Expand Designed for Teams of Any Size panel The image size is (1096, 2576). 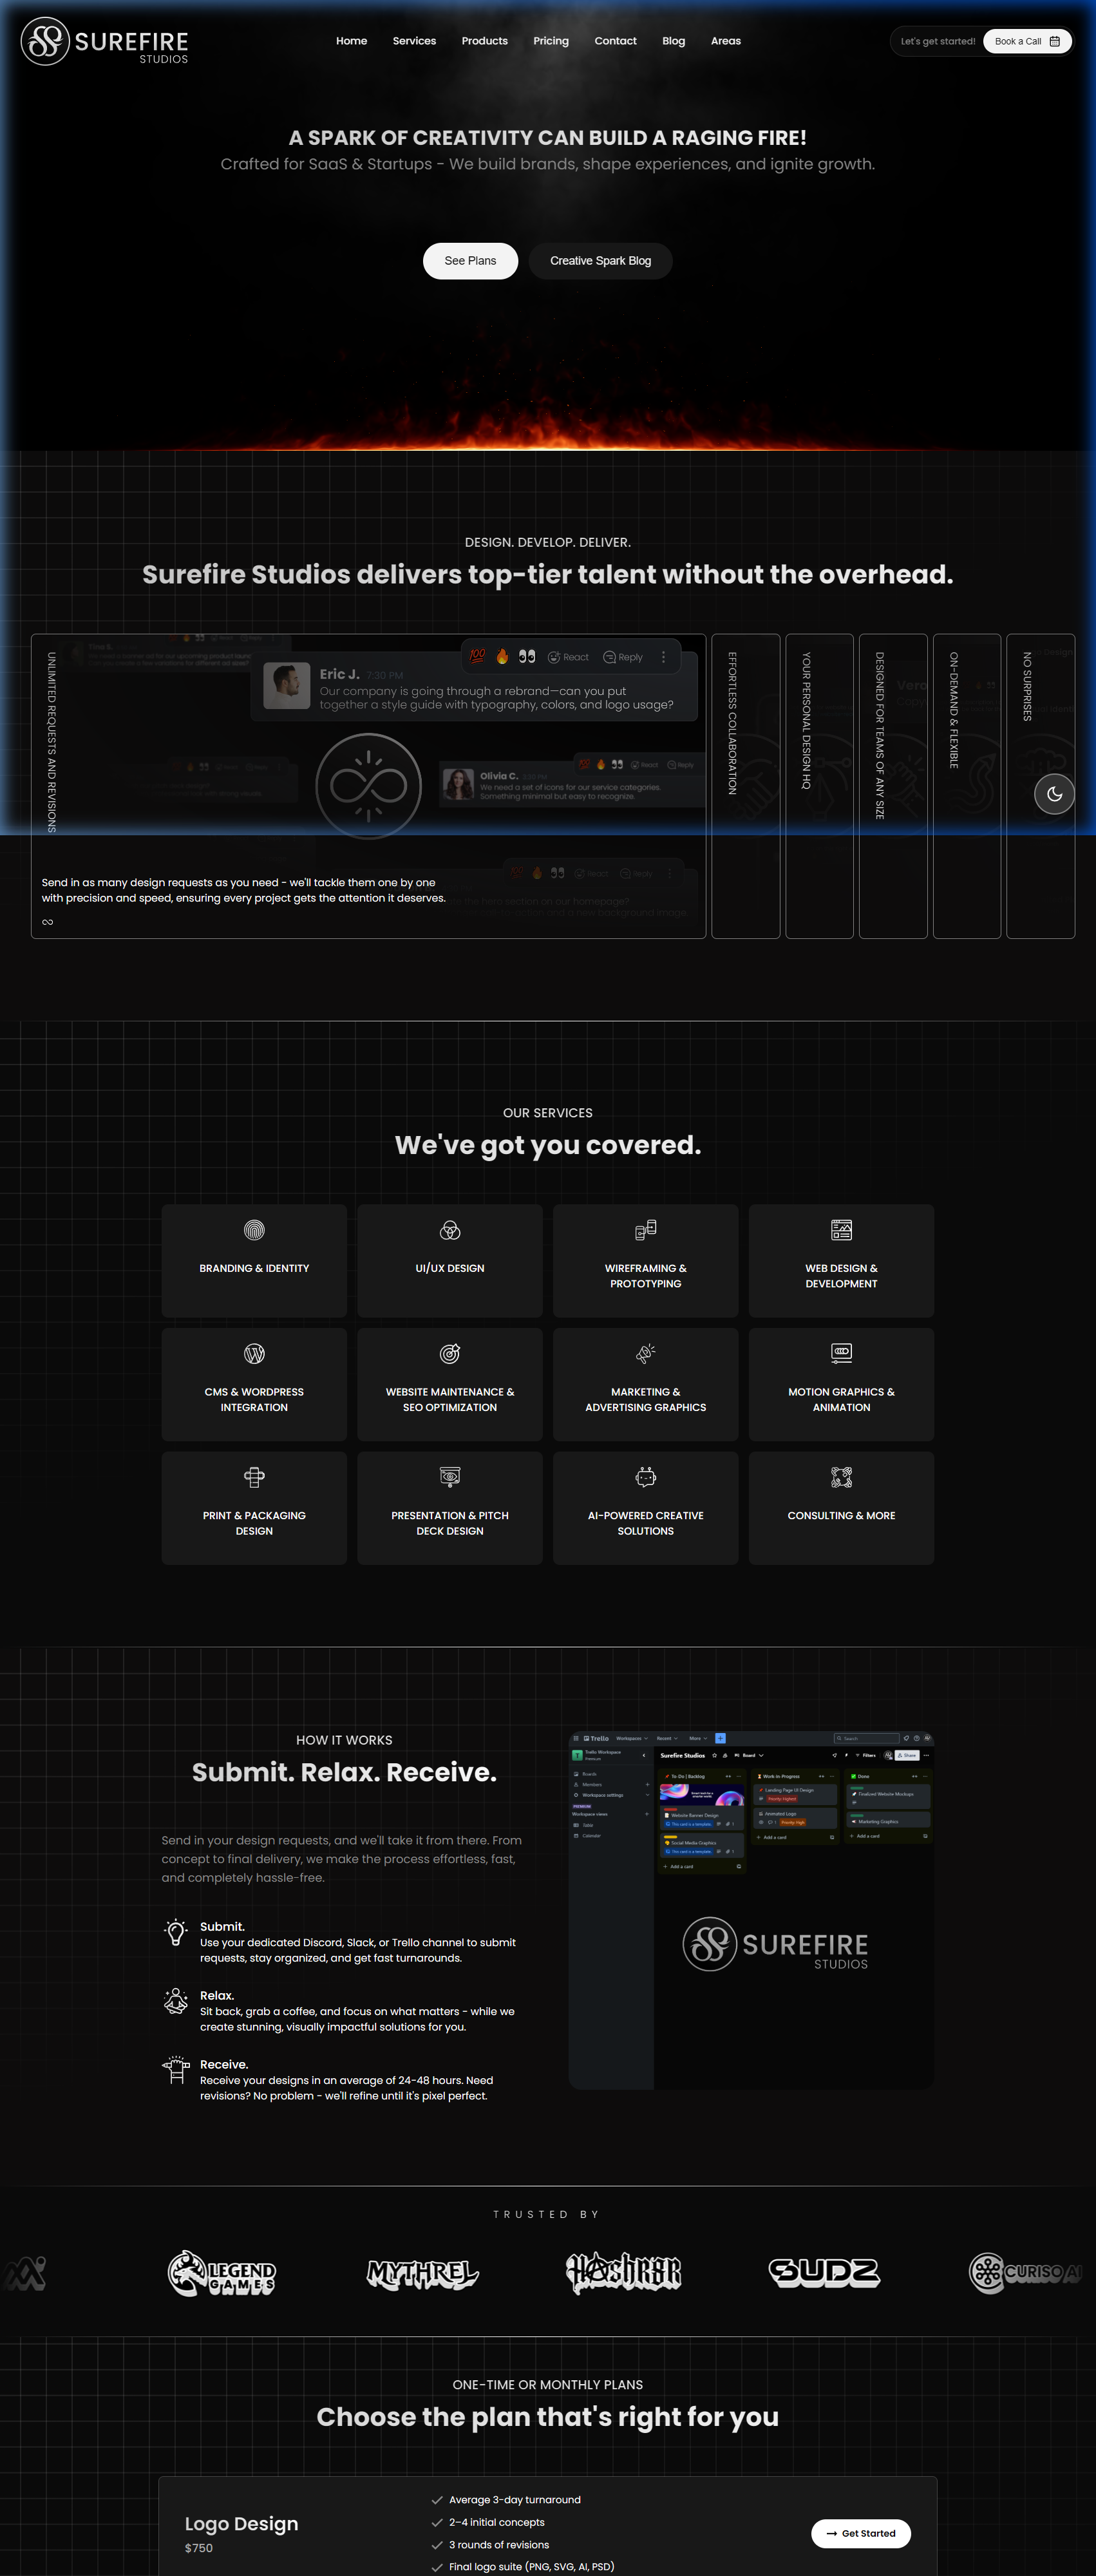point(893,786)
